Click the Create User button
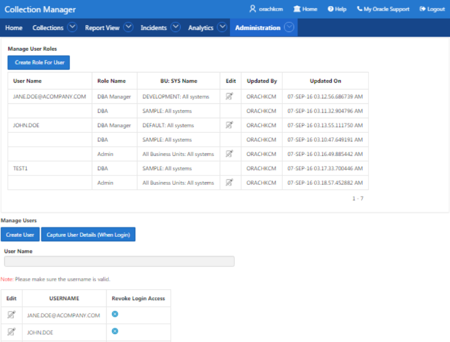Screen dimensions: 450x342 click(x=20, y=235)
